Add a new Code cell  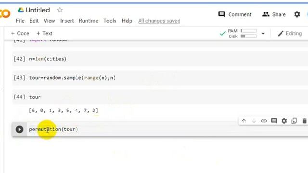click(20, 33)
